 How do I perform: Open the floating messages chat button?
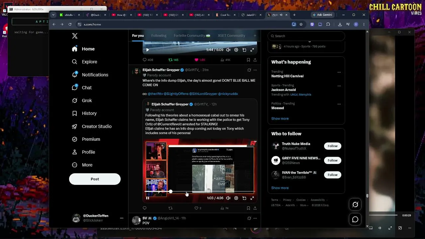[355, 219]
